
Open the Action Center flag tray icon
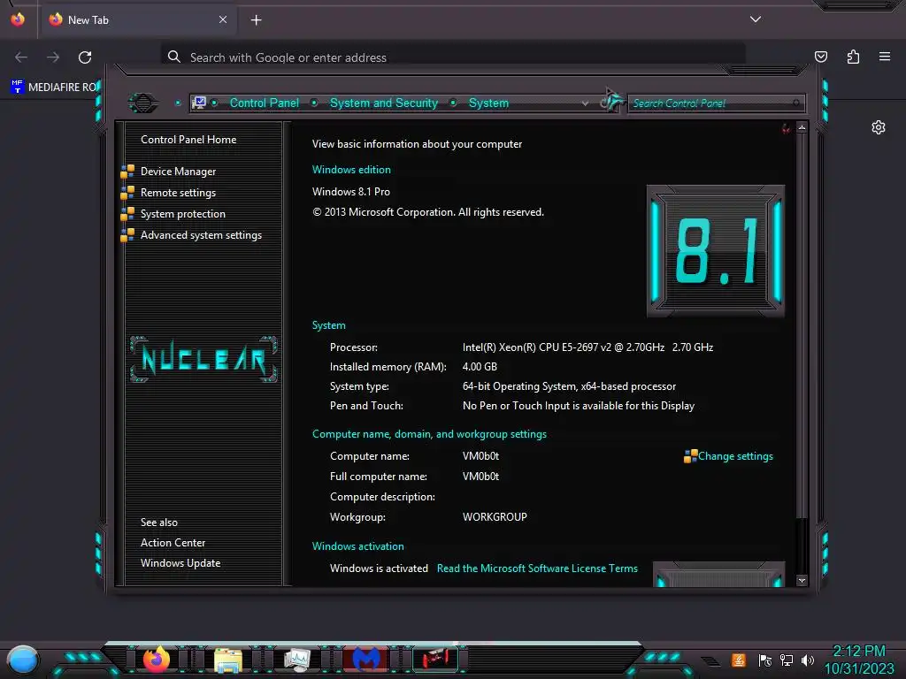(765, 660)
